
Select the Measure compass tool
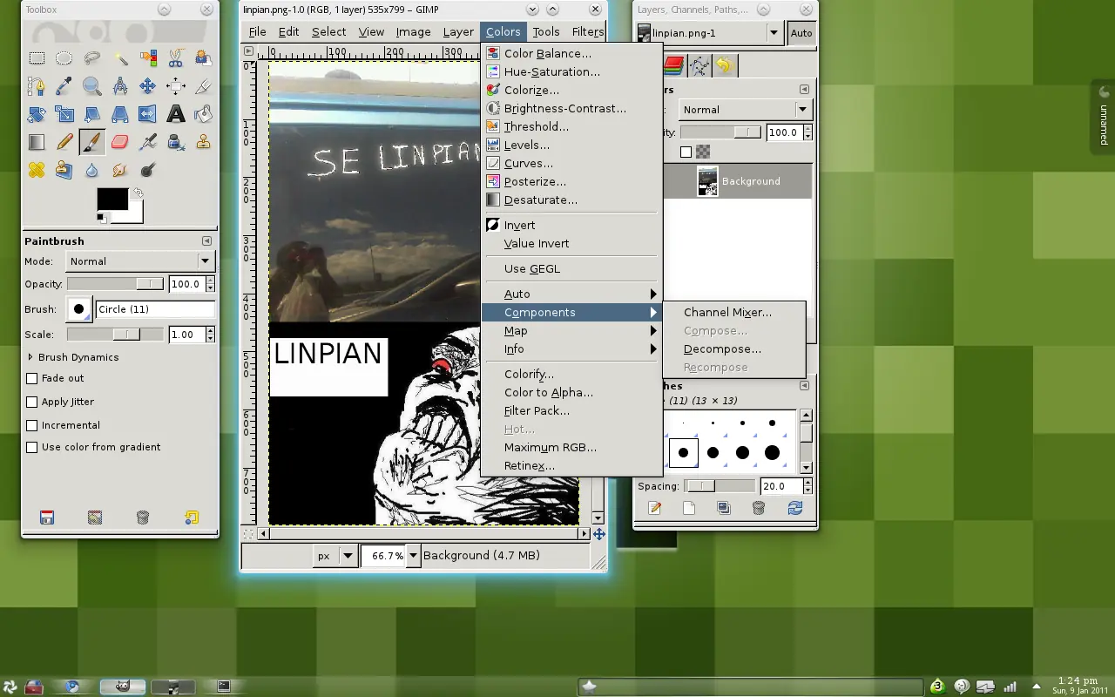pos(120,86)
